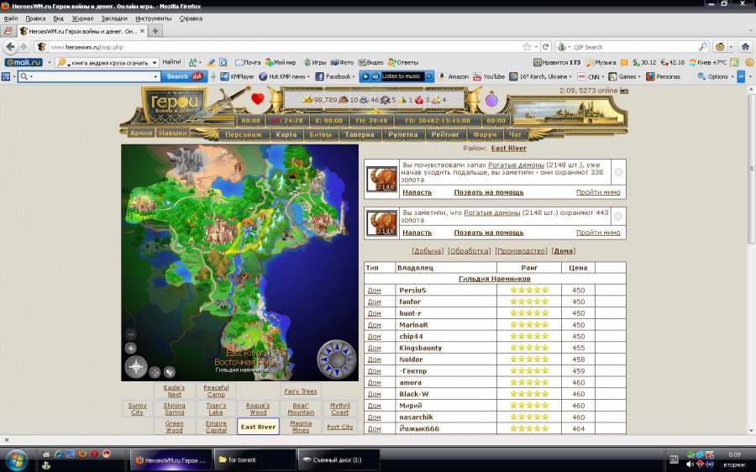Go back with browser Back arrow
The width and height of the screenshot is (756, 472).
(x=10, y=47)
